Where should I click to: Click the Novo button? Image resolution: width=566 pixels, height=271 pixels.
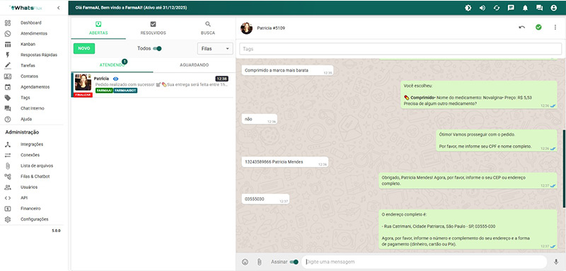pyautogui.click(x=84, y=48)
